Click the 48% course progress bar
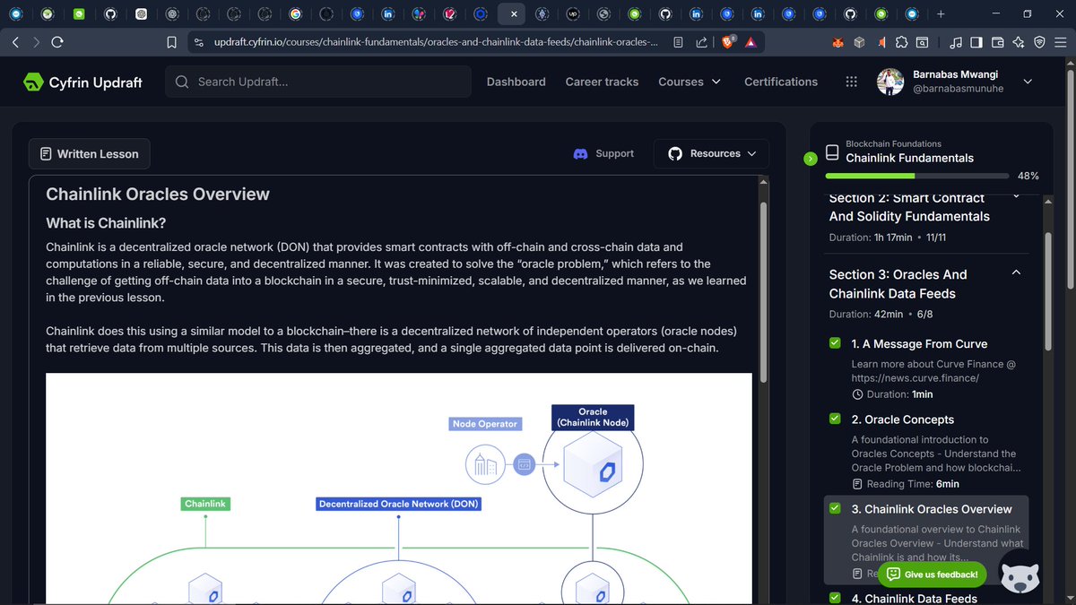This screenshot has width=1076, height=605. (x=916, y=176)
